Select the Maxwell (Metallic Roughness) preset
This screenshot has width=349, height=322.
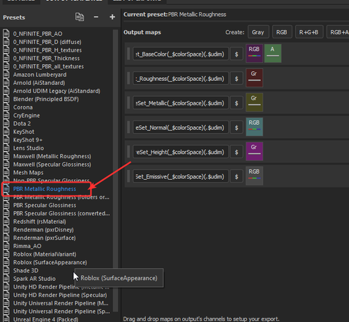[52, 156]
